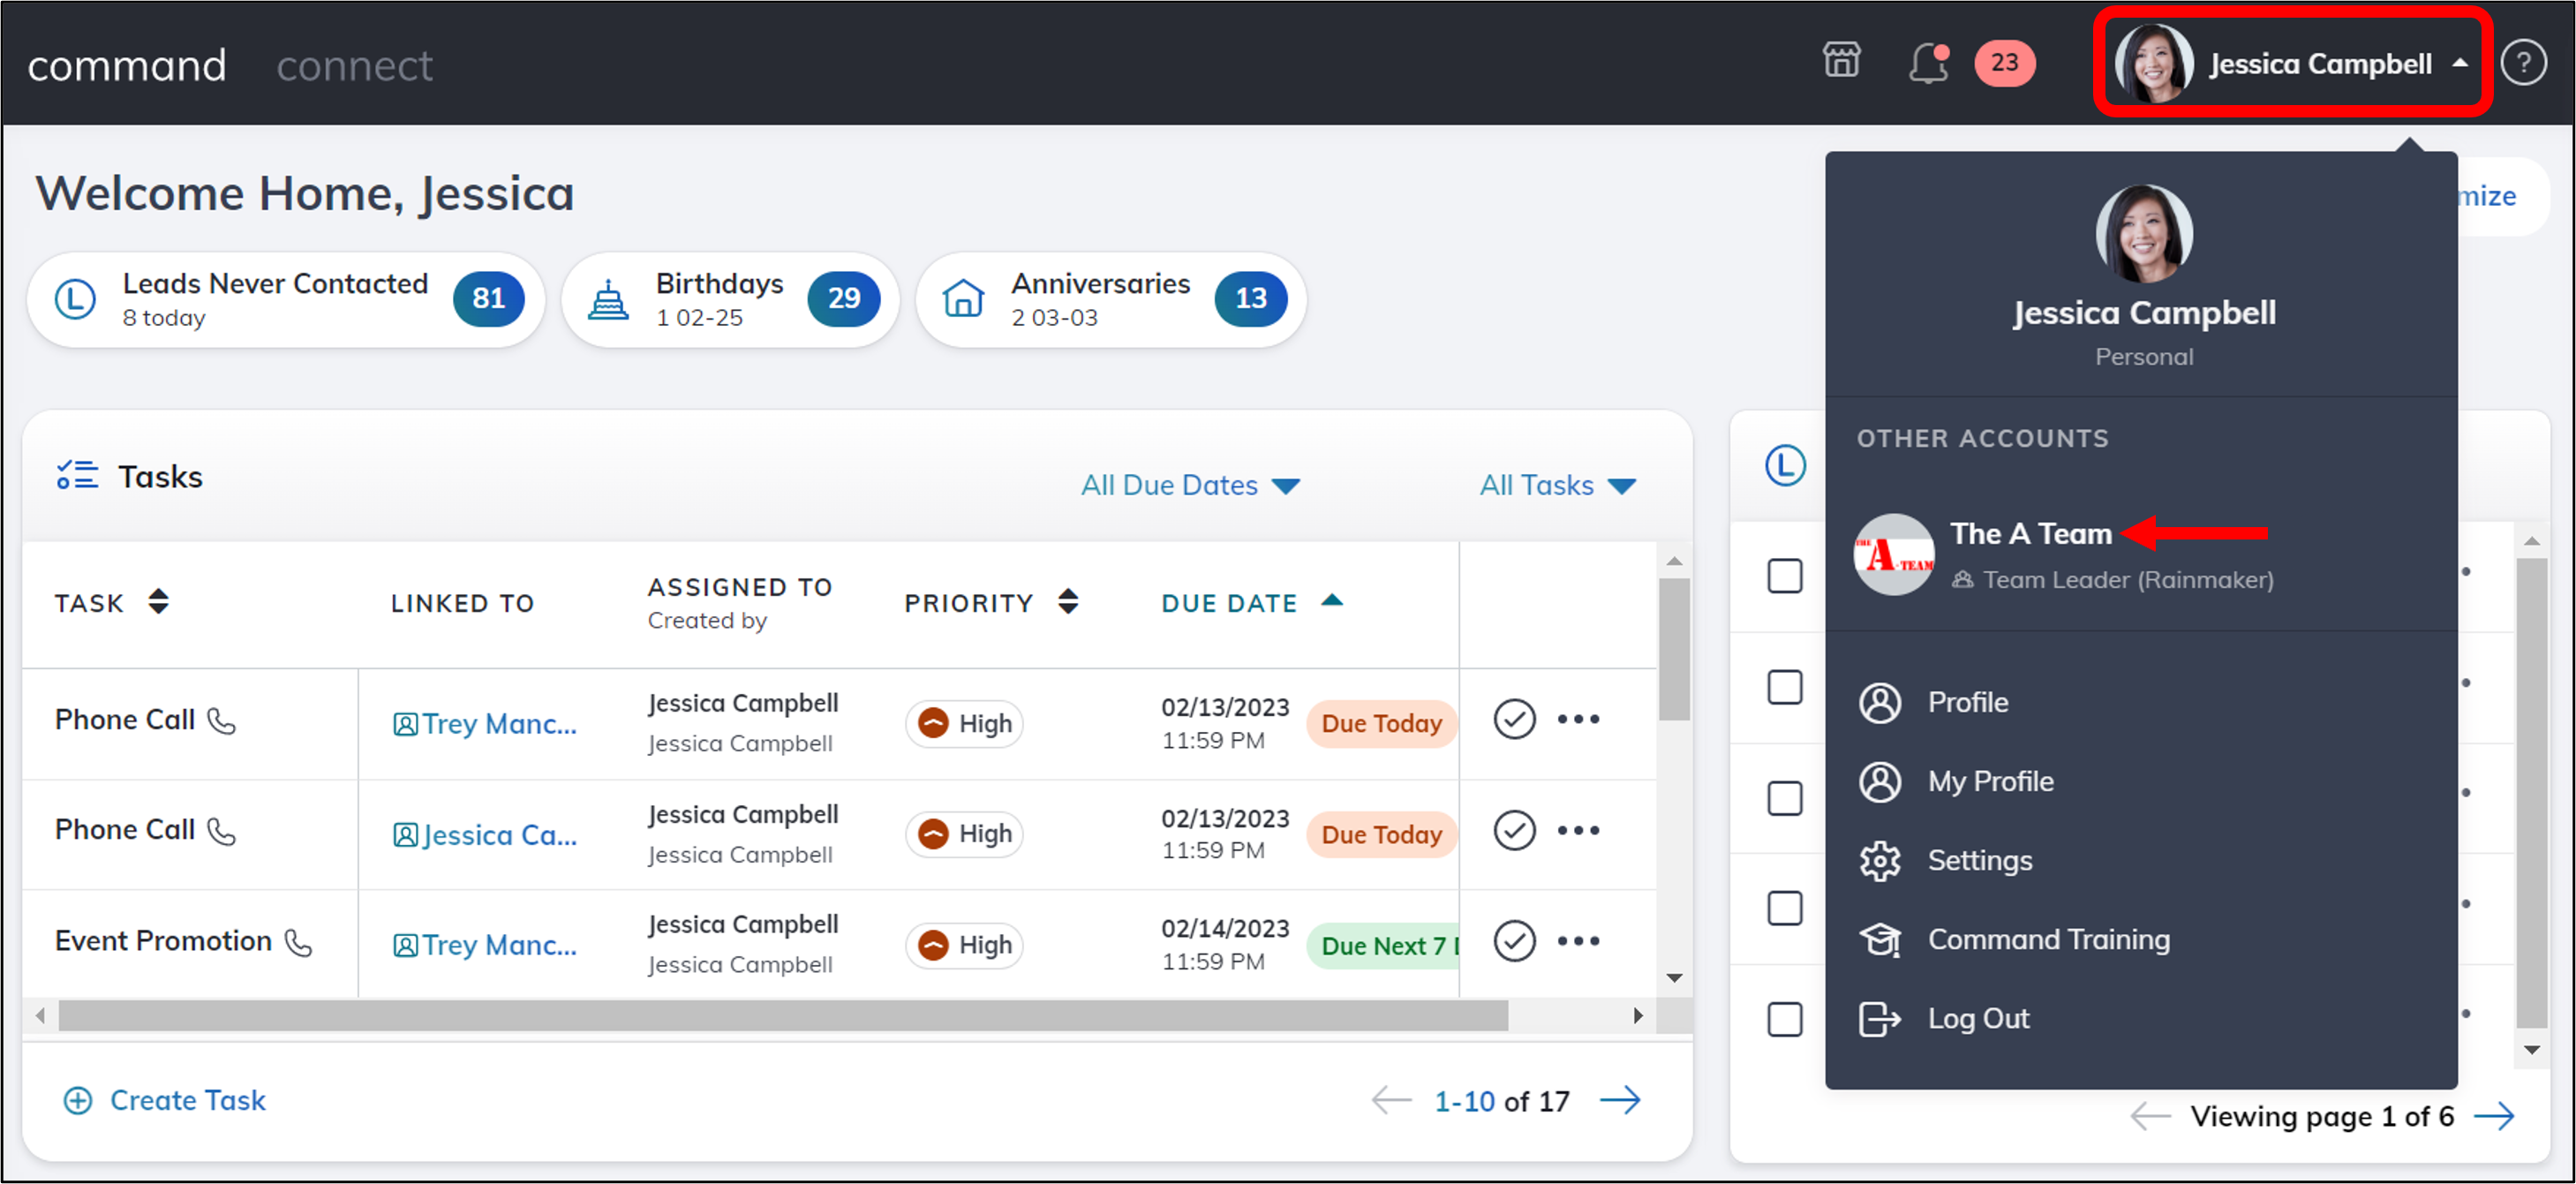Image resolution: width=2576 pixels, height=1184 pixels.
Task: Go to next tasks page arrow
Action: click(1619, 1100)
